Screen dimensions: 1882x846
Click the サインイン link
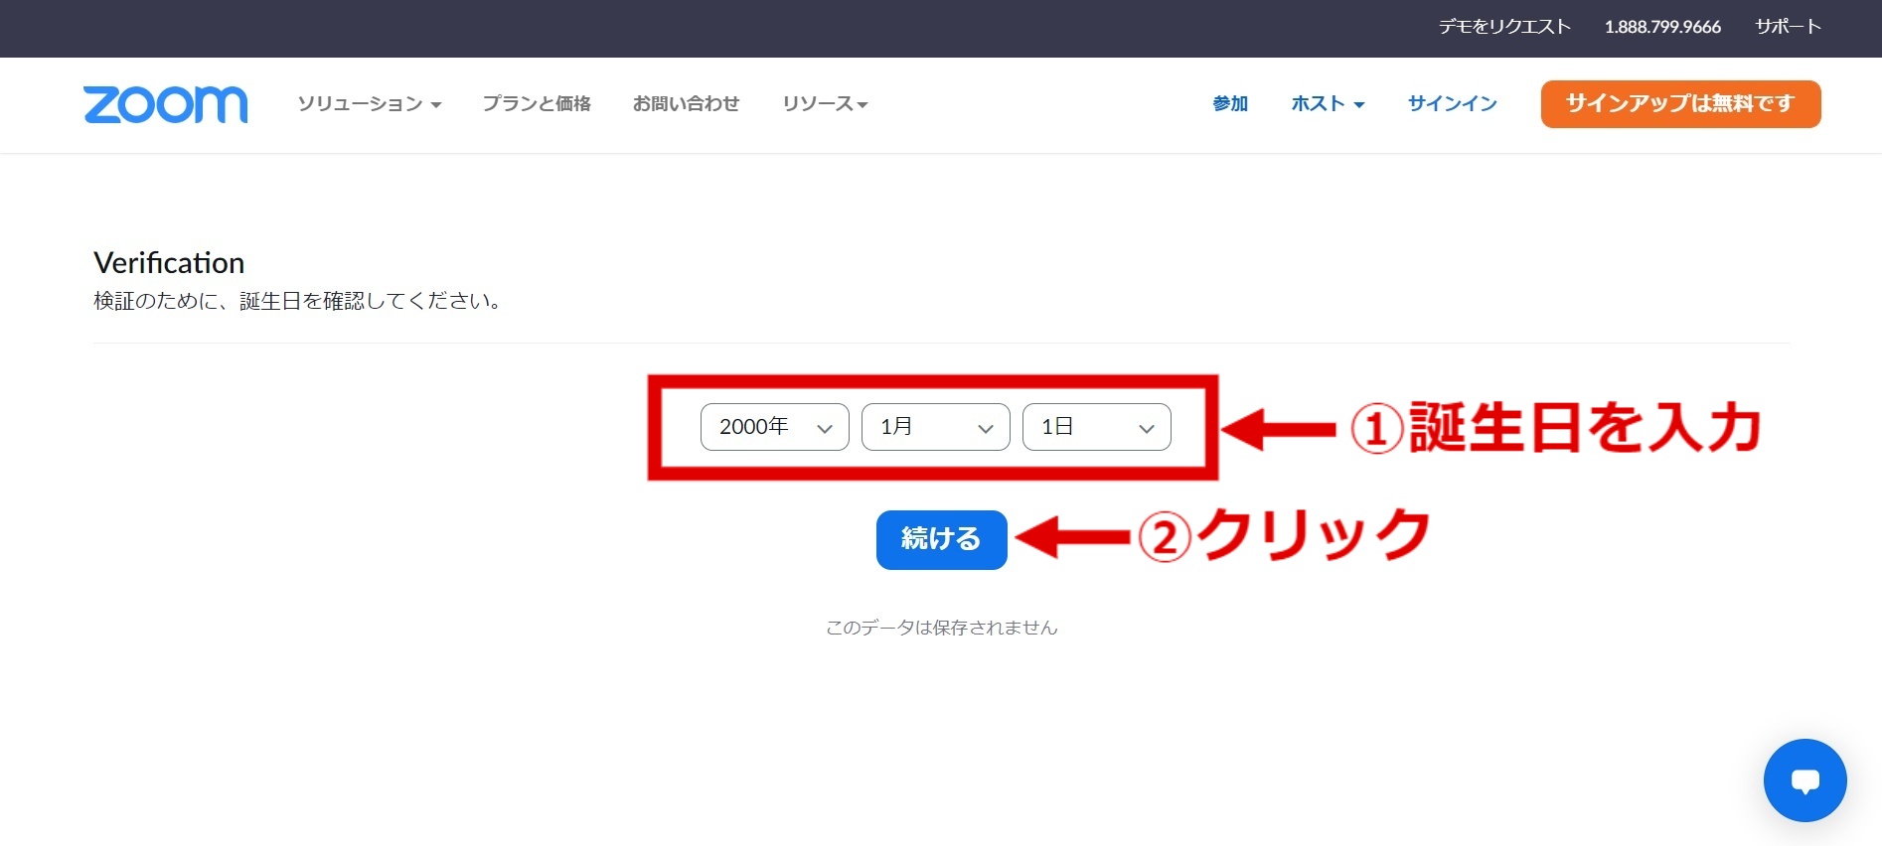pos(1453,104)
